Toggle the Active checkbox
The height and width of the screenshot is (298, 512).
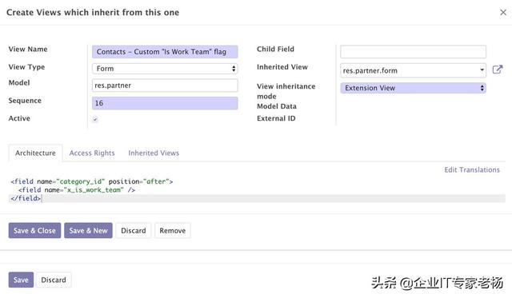[95, 119]
